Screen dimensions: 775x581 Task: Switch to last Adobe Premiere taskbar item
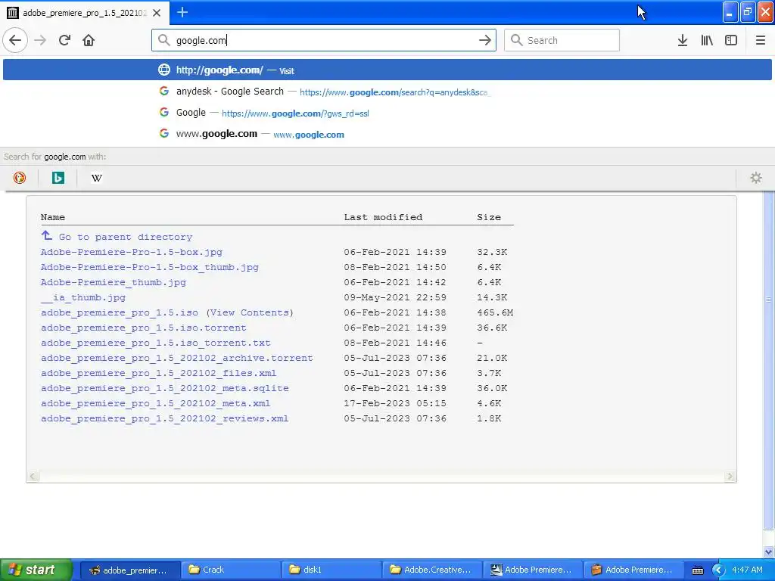pos(633,570)
